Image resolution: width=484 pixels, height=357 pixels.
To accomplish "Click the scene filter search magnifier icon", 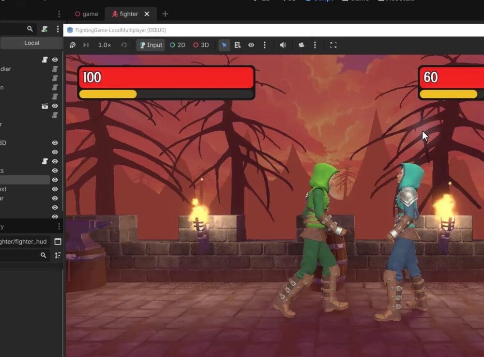I will [30, 29].
